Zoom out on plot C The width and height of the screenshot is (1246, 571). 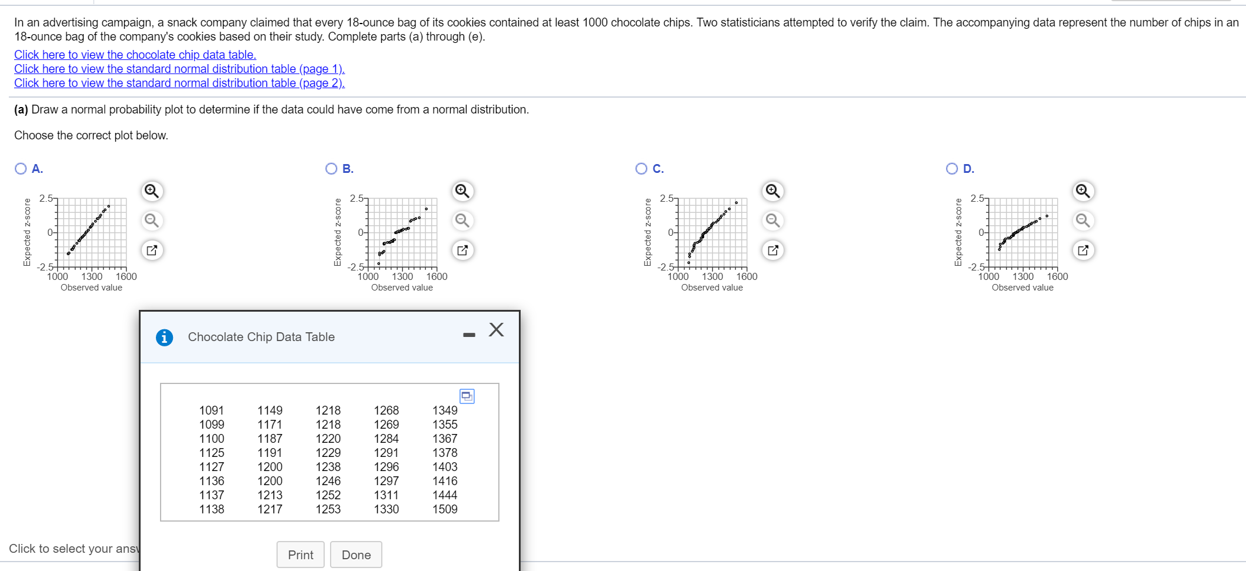click(x=772, y=221)
